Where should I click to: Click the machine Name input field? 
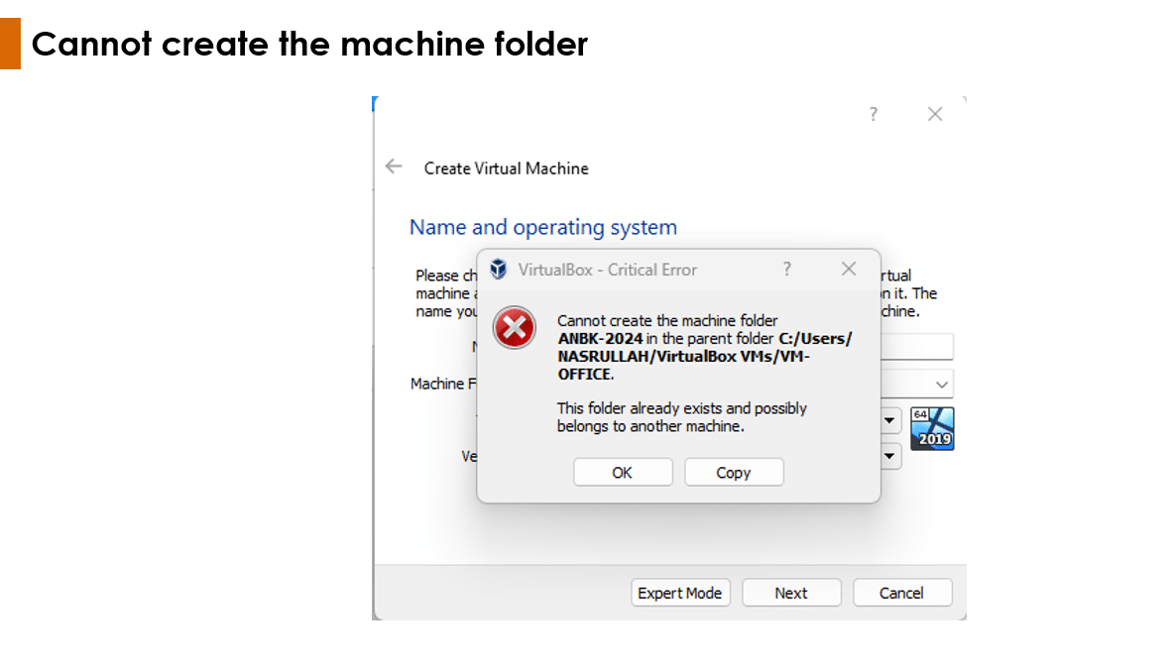pos(916,347)
